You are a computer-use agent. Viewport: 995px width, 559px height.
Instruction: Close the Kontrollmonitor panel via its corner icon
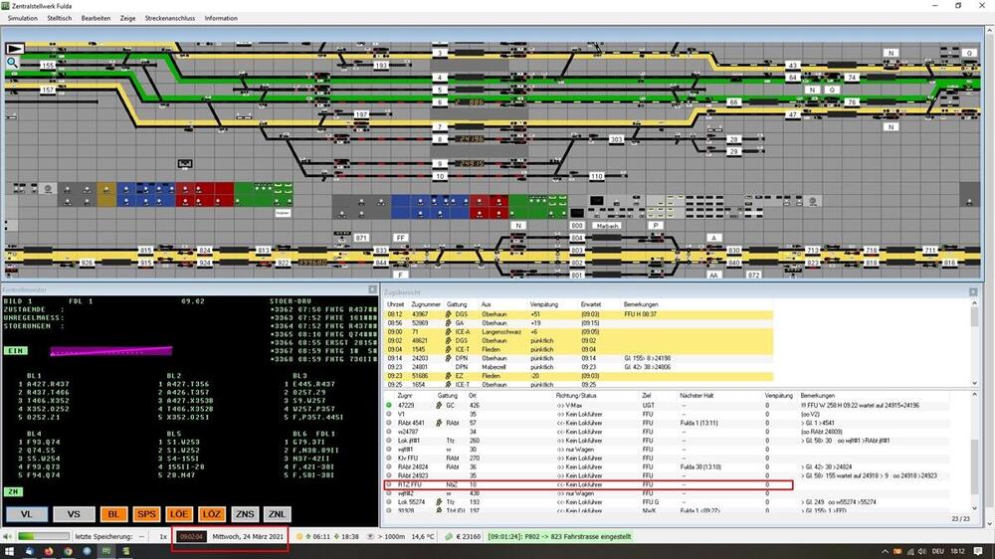tap(372, 289)
